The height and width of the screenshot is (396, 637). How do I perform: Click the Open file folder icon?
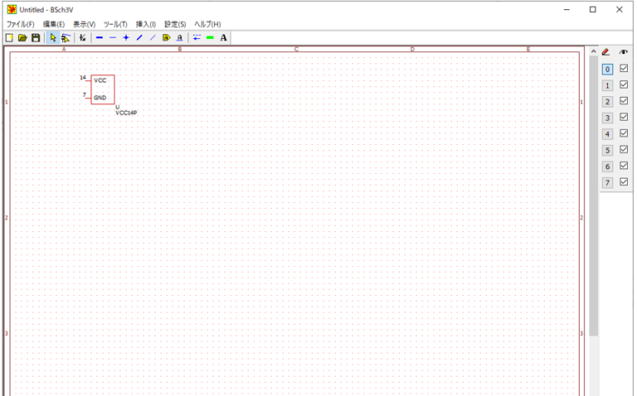tap(22, 37)
